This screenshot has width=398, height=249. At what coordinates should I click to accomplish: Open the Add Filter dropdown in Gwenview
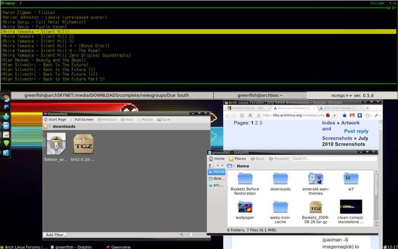(x=55, y=235)
